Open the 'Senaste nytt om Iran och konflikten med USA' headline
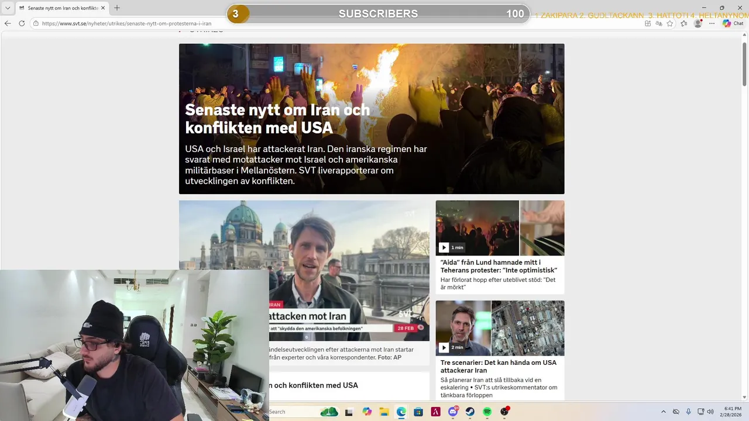Screen dimensions: 749x421 277,119
